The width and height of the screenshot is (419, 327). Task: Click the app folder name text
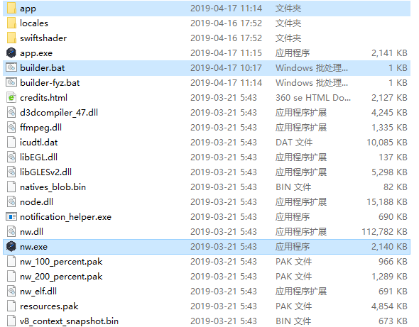coord(28,9)
